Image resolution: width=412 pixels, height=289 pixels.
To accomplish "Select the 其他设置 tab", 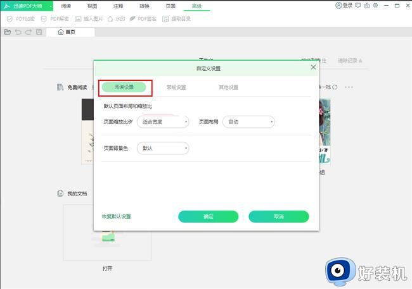I will 229,87.
